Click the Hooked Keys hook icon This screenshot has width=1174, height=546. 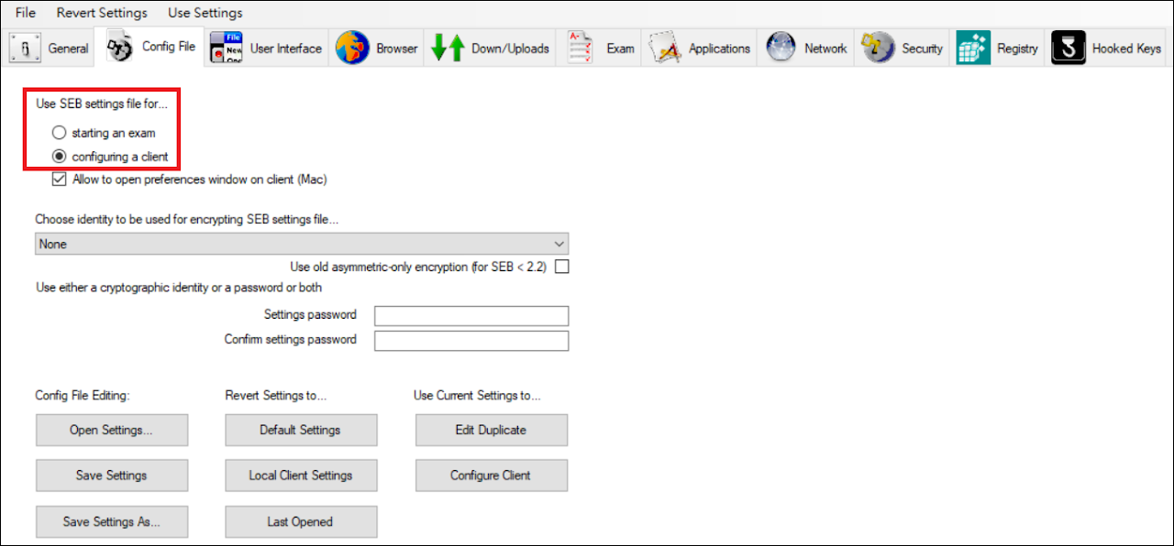[x=1069, y=49]
